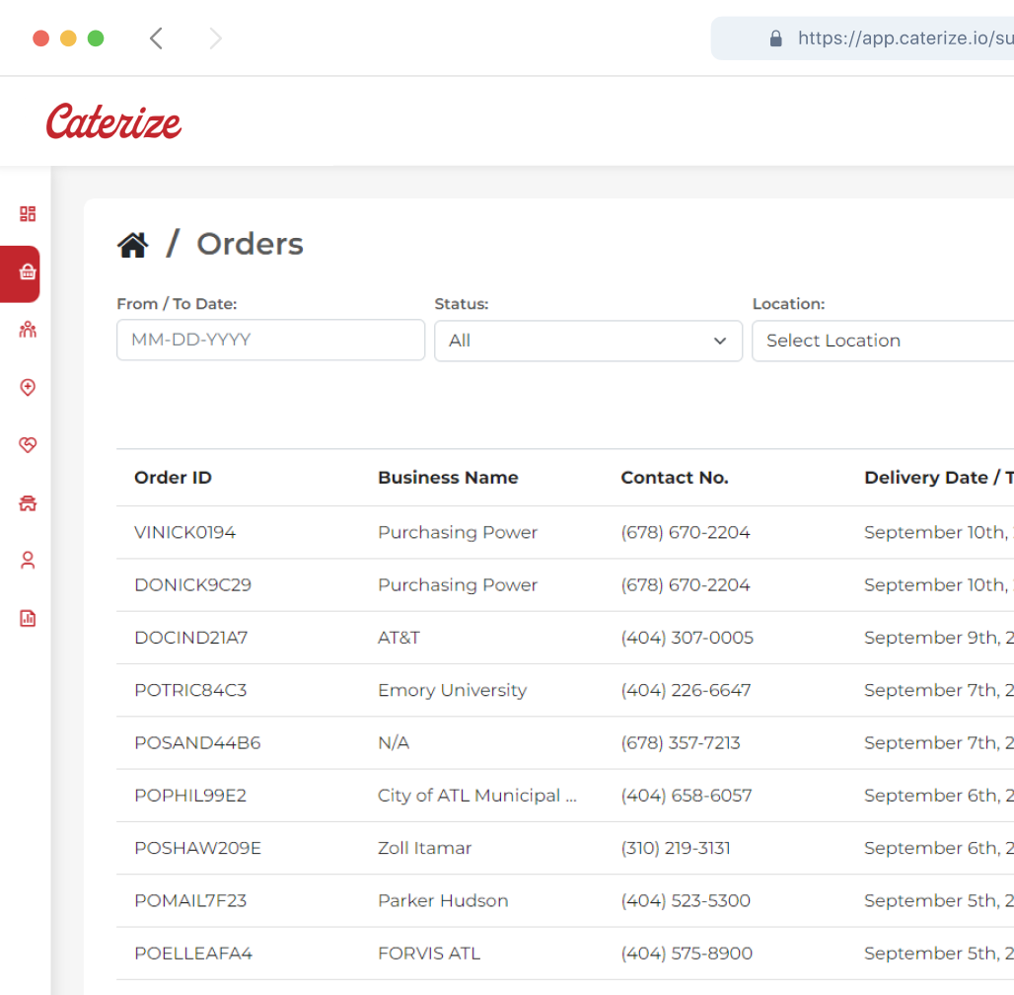Open the Select Location dropdown

(883, 341)
